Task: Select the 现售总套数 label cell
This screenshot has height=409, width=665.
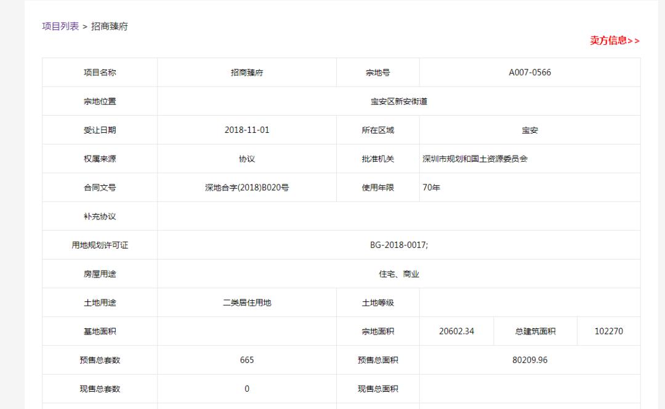Action: click(x=100, y=389)
